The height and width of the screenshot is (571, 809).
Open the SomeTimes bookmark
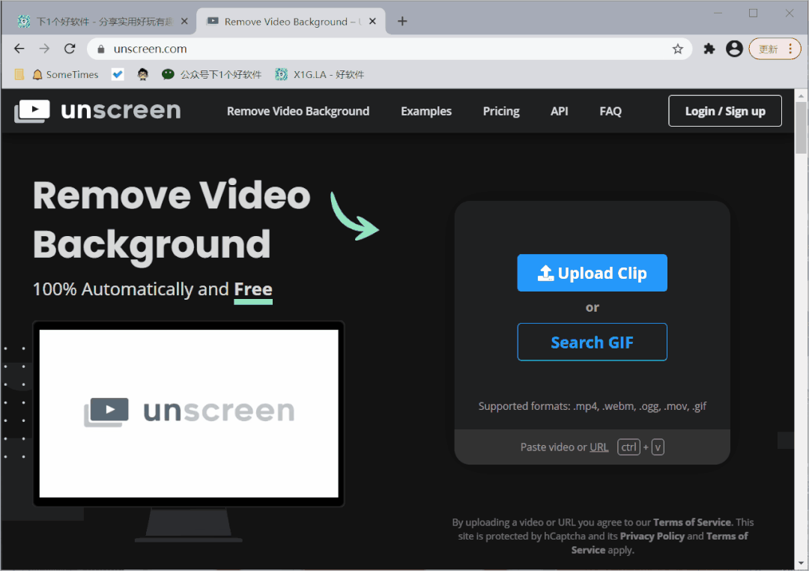65,74
